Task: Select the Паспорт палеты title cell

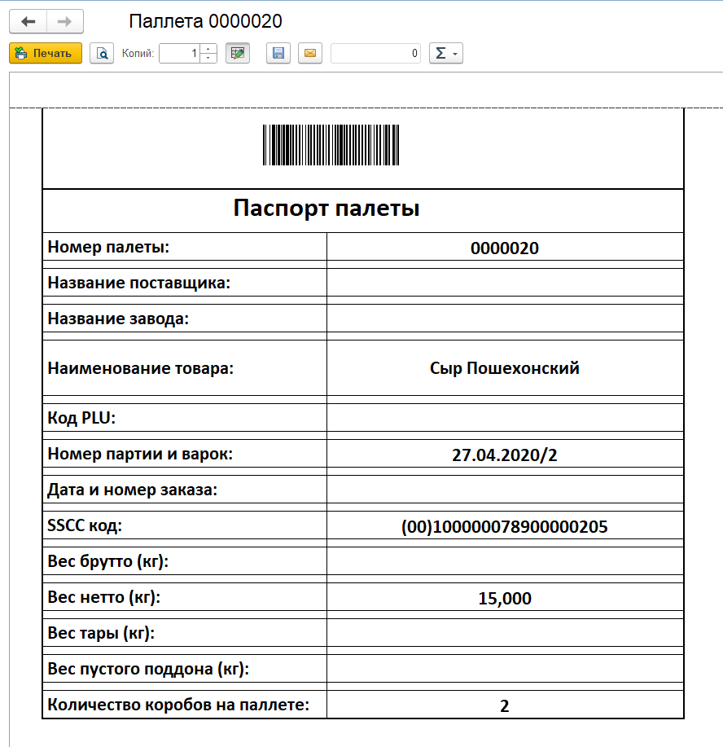Action: [326, 209]
